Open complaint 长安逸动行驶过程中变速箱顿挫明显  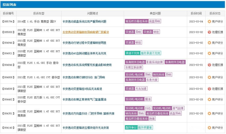[x=84, y=43]
